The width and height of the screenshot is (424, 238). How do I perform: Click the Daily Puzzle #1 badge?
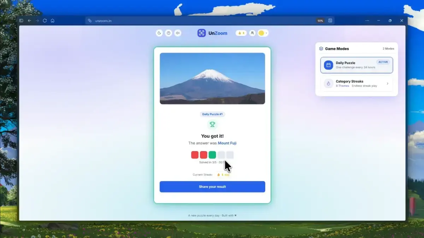coord(212,114)
